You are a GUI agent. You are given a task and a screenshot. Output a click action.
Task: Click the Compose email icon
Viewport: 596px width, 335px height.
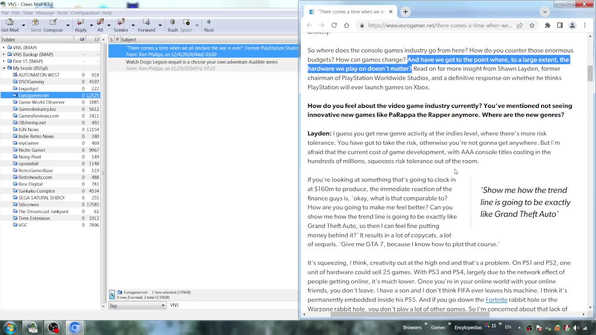53,25
